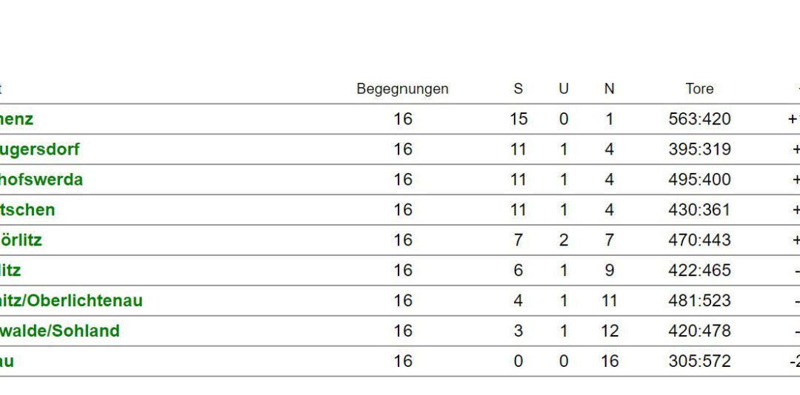Open the team link ending in "ugersdorf"
The image size is (800, 395).
pyautogui.click(x=39, y=150)
